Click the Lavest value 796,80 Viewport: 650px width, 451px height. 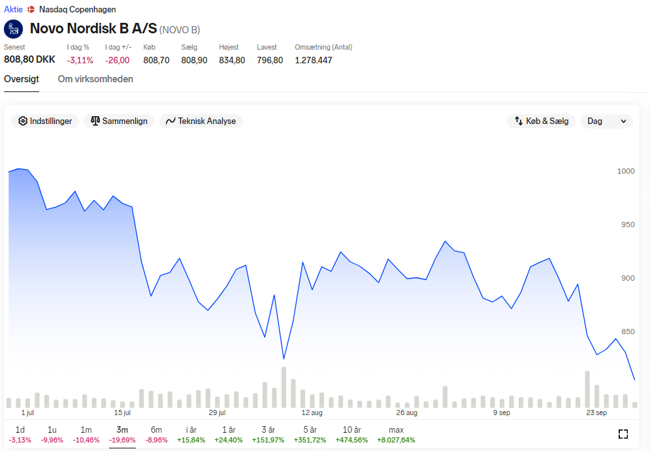270,61
